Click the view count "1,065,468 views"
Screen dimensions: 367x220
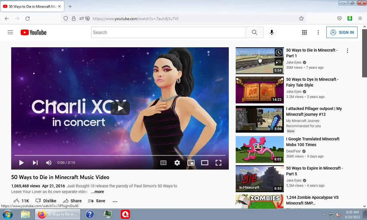(26, 186)
